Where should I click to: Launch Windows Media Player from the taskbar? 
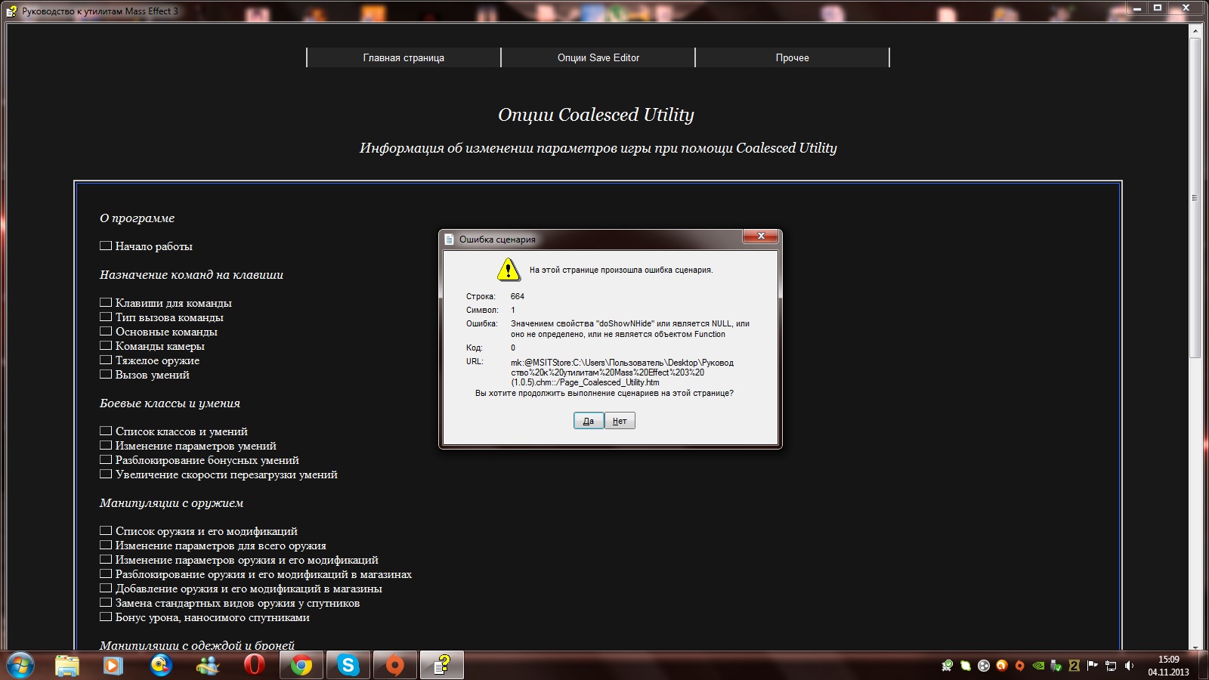[113, 666]
